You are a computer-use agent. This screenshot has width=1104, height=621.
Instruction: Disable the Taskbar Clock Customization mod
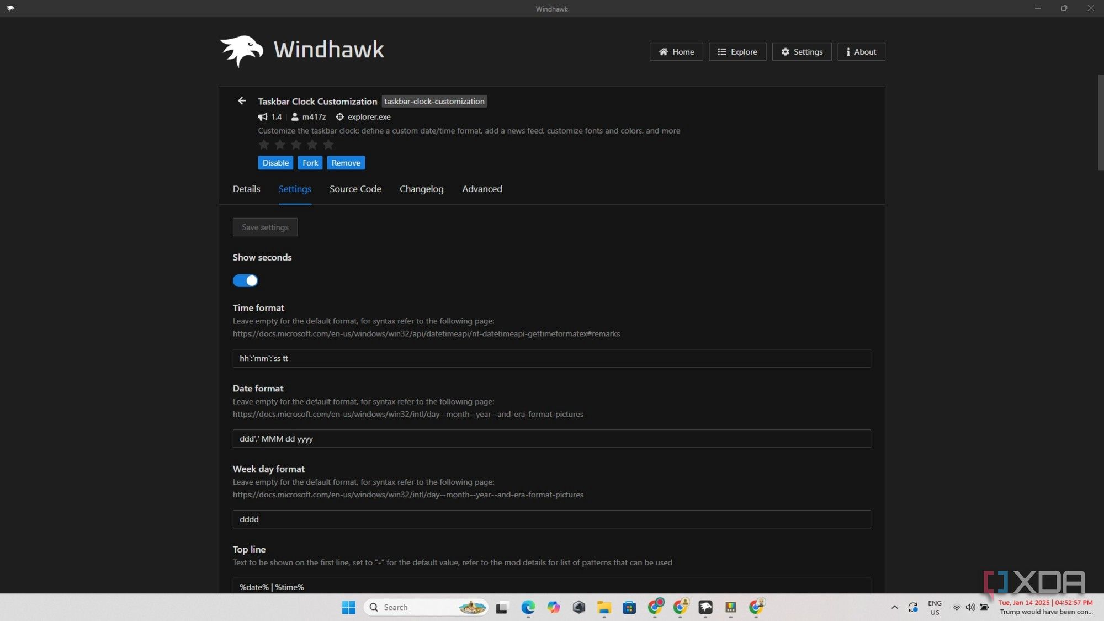(275, 163)
